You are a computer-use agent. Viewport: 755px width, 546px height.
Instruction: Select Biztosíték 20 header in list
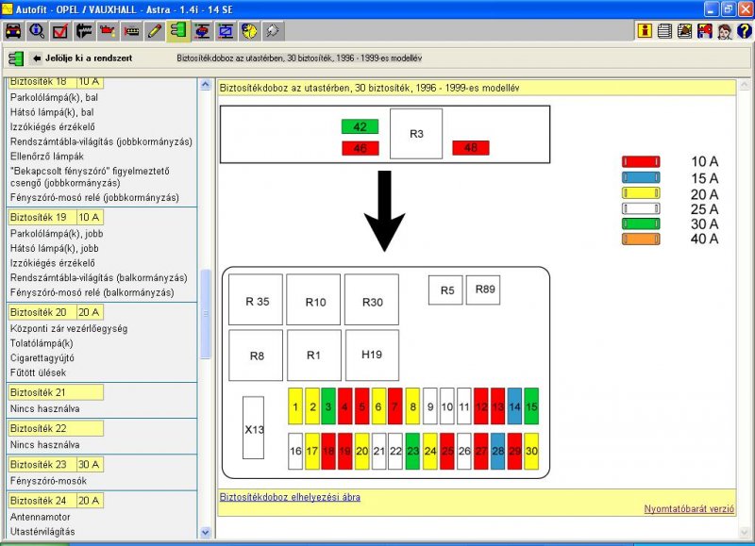tap(56, 312)
